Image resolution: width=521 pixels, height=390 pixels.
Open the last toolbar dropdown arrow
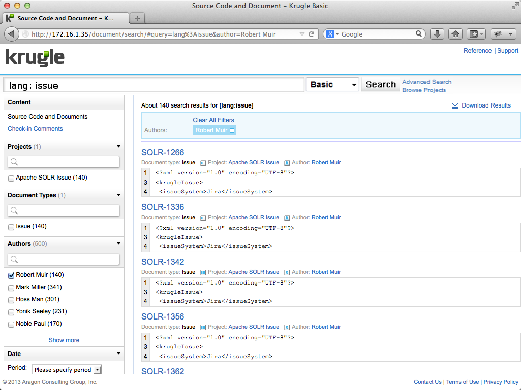511,34
